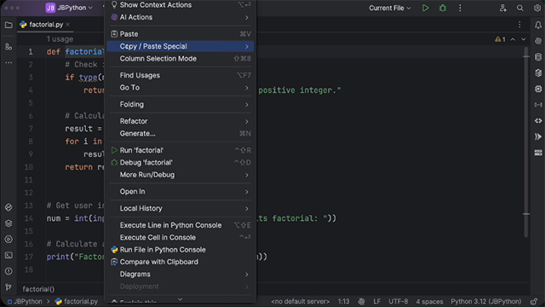Screen dimensions: 545x307
Task: Open the Project folder tool window icon
Action: [9, 25]
